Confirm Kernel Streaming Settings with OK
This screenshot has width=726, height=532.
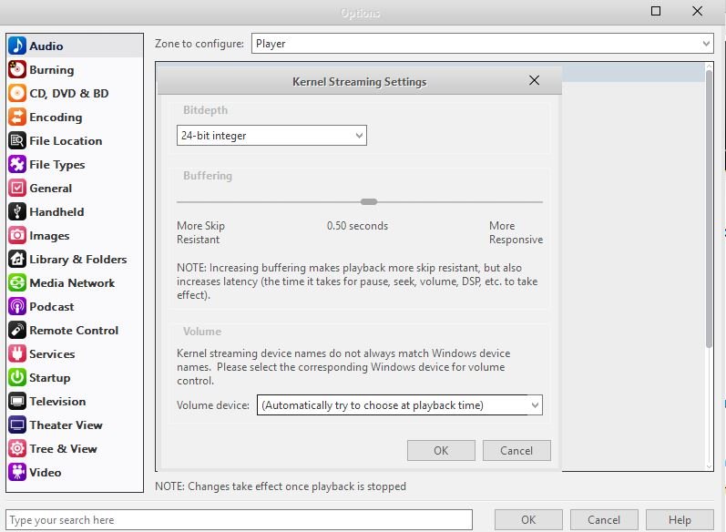[x=441, y=450]
